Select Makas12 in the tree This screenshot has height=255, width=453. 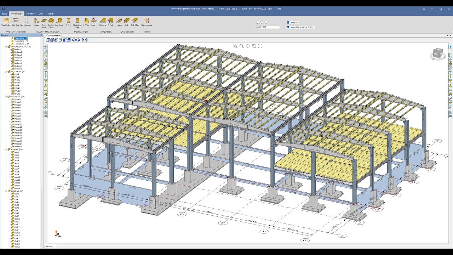tap(18, 130)
